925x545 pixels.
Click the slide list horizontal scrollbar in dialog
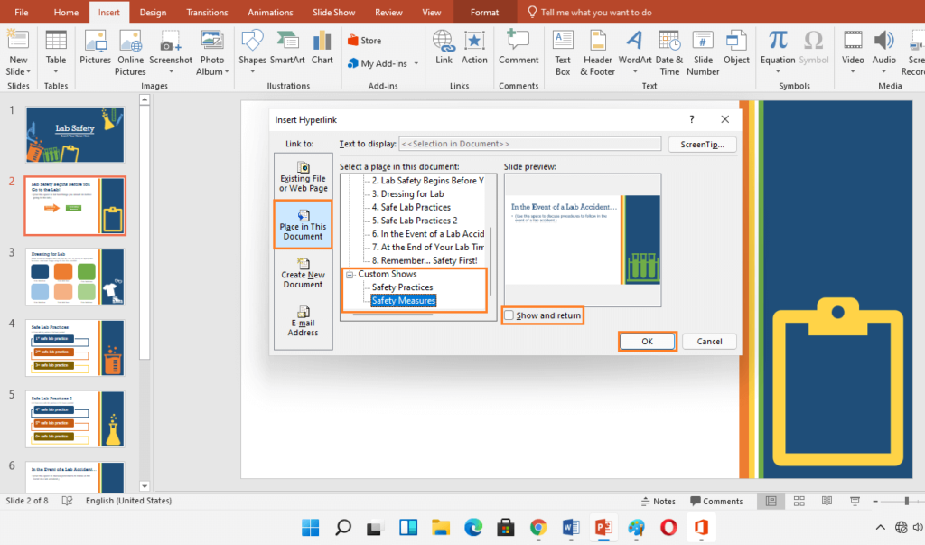click(x=392, y=315)
